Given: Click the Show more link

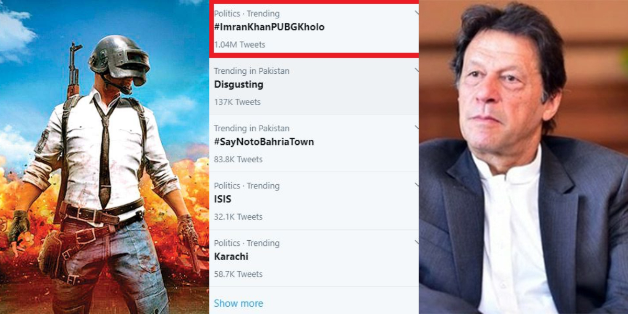Looking at the screenshot, I should 239,304.
